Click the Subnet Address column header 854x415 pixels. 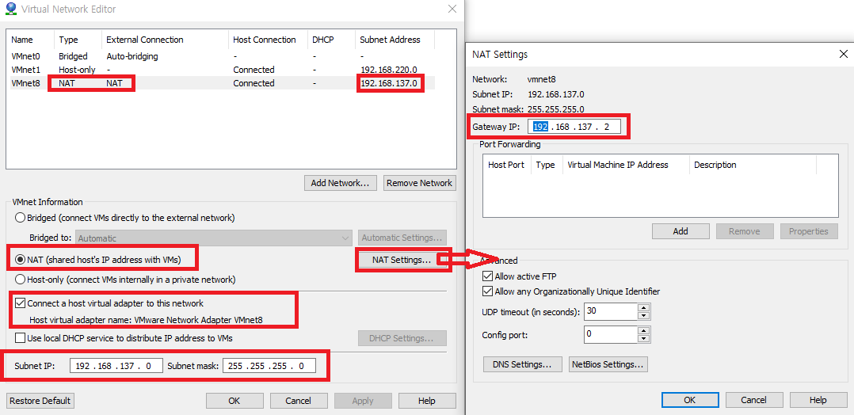pos(395,40)
